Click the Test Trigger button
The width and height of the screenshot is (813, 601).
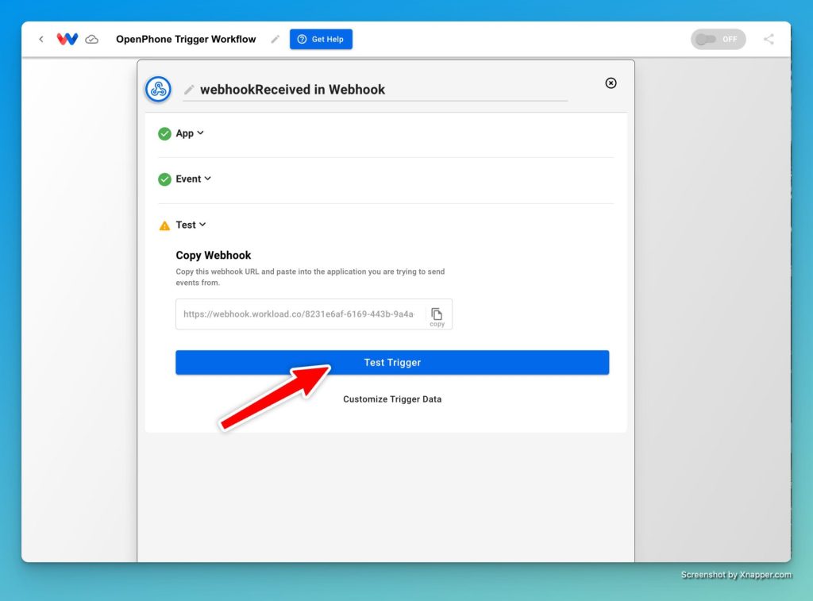click(x=392, y=363)
